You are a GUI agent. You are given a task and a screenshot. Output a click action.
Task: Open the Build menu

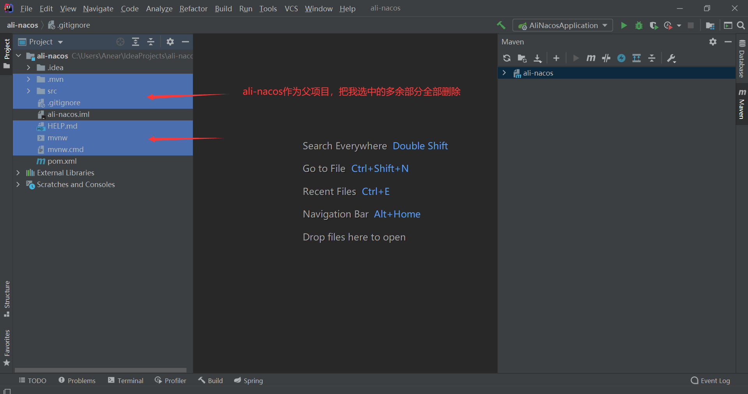click(x=223, y=9)
